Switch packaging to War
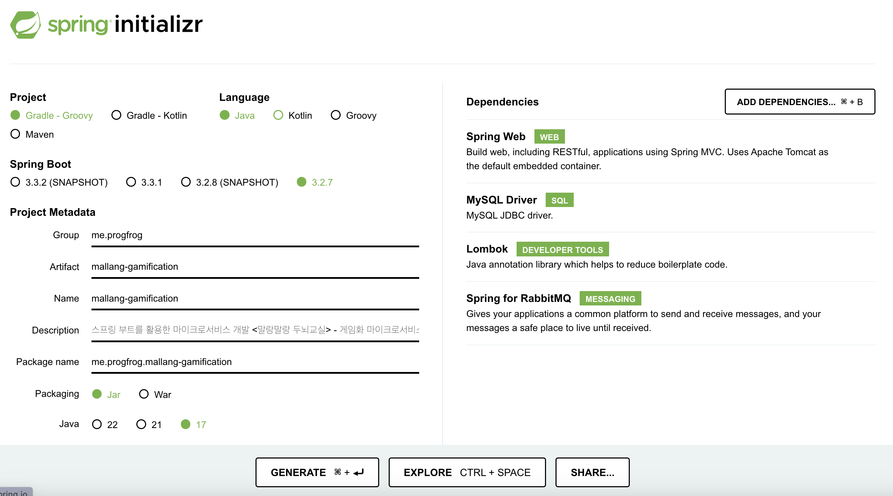Viewport: 893px width, 496px height. tap(144, 394)
